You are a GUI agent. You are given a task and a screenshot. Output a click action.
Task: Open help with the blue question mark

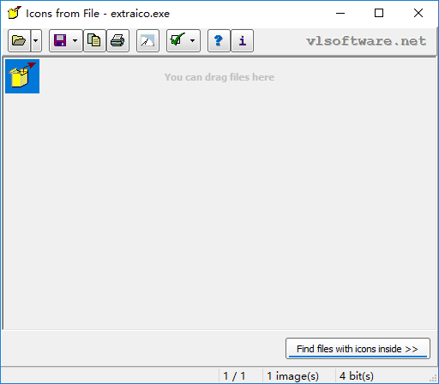click(x=219, y=40)
